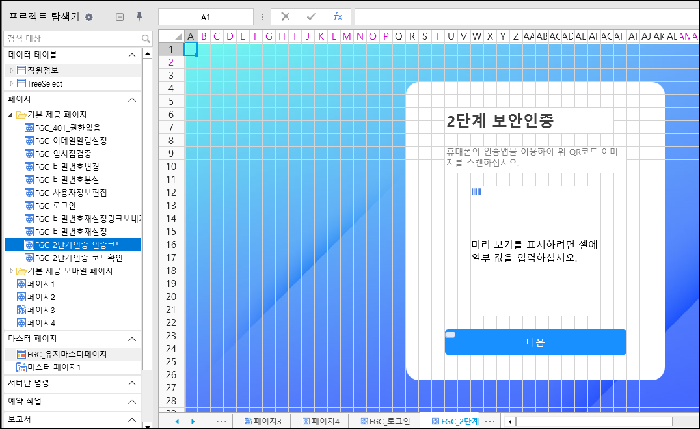This screenshot has height=429, width=700.
Task: Expand the TreeSelect table node
Action: pyautogui.click(x=11, y=83)
